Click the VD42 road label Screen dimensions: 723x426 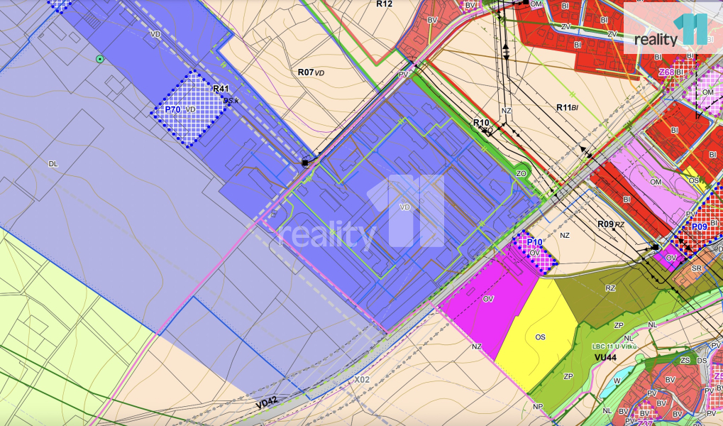(x=267, y=403)
